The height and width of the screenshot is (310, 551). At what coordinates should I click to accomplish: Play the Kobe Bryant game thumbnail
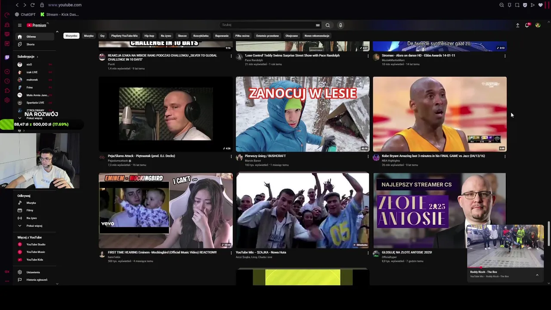click(440, 114)
